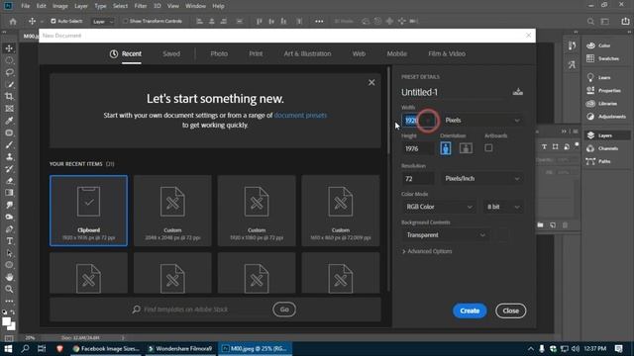634x356 pixels.
Task: Select the Horizontal Type tool
Action: [9, 241]
